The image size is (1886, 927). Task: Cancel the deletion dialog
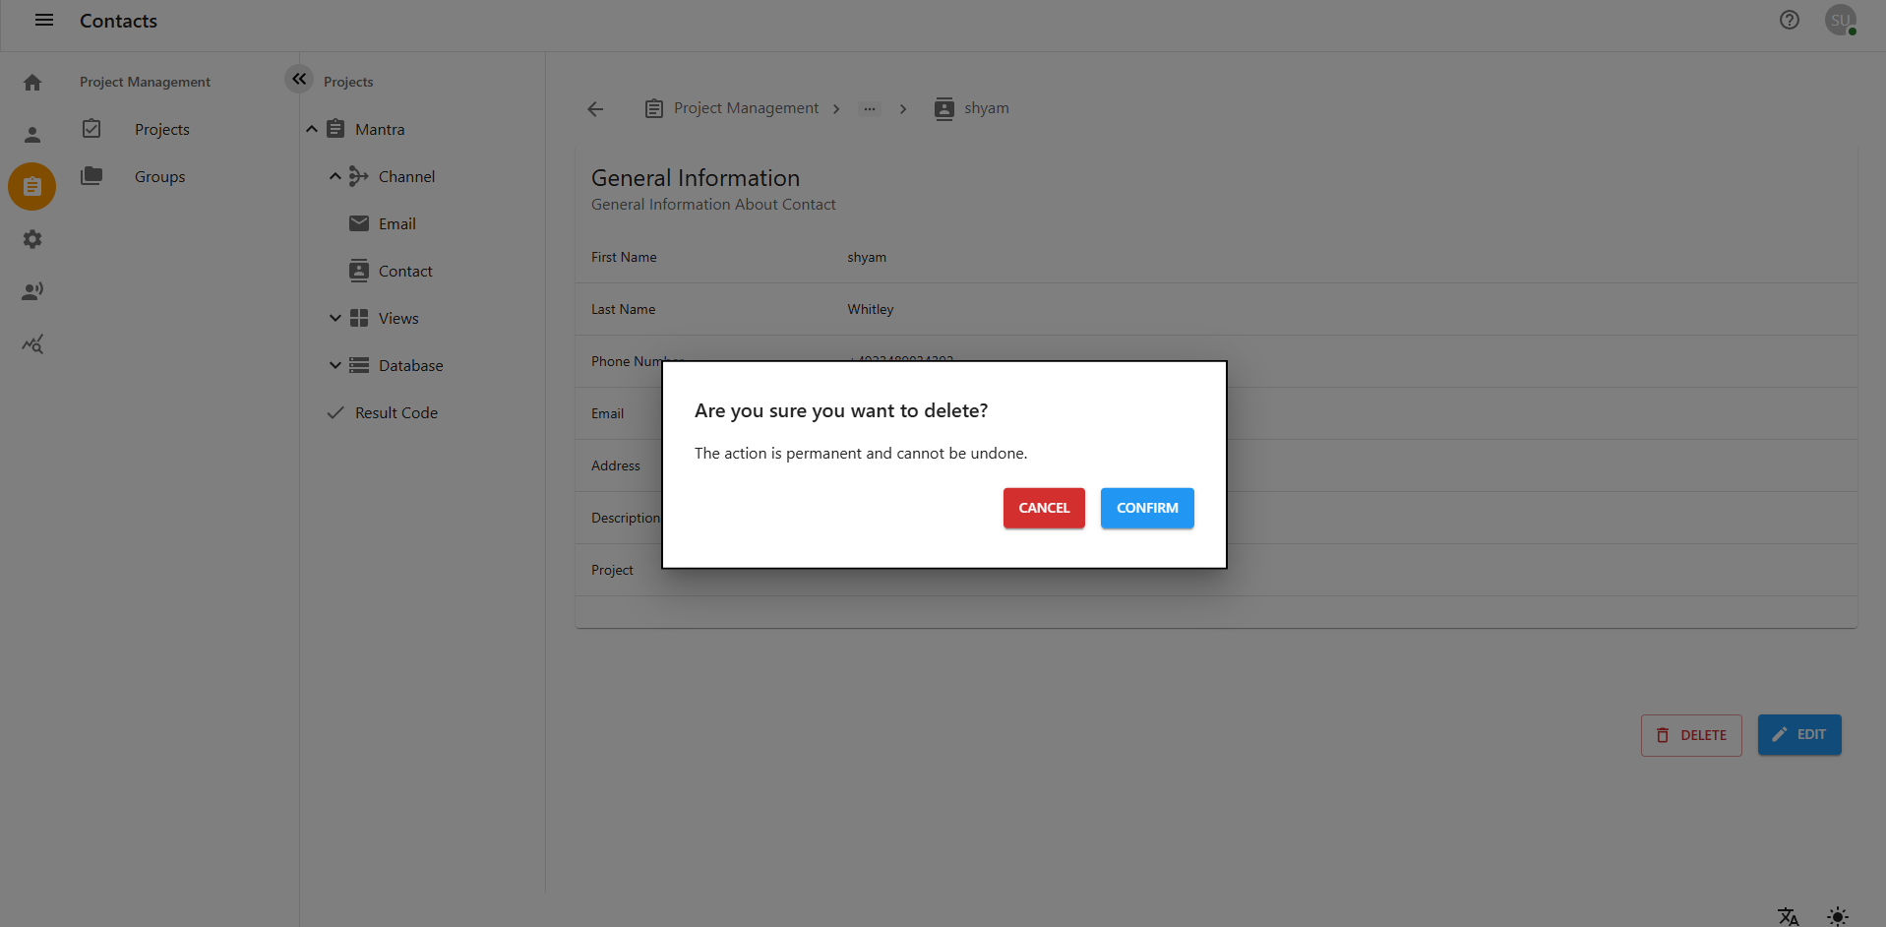point(1043,508)
